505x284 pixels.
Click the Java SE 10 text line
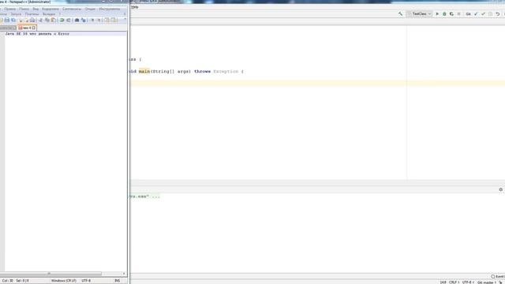[x=37, y=34]
